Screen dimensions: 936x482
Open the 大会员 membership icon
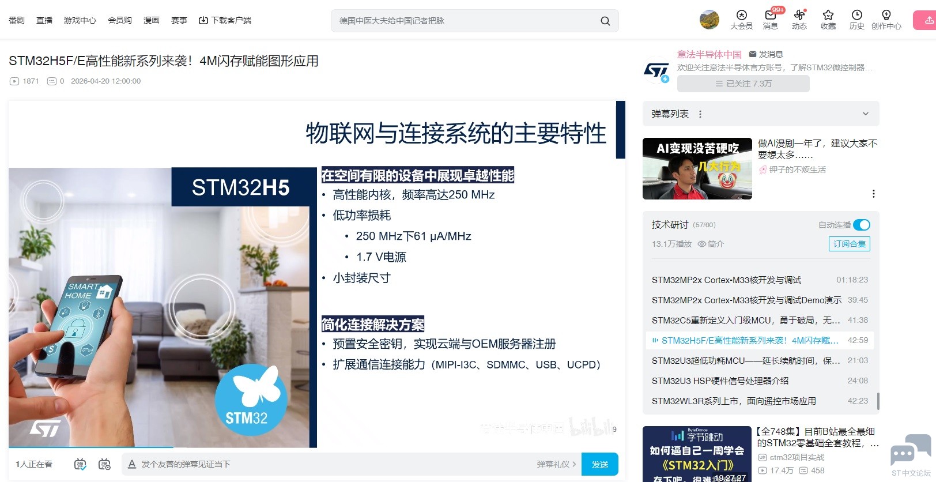tap(741, 20)
